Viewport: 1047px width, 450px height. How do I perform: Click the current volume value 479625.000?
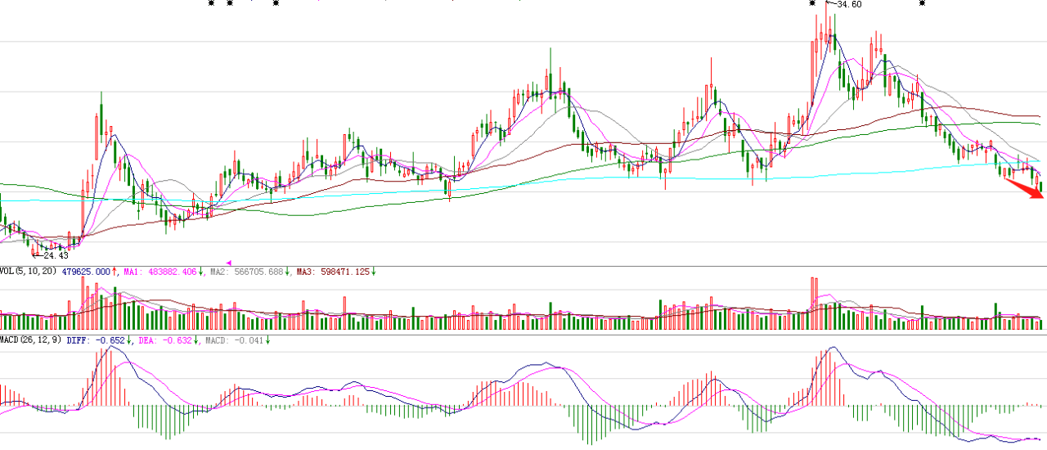pos(86,272)
